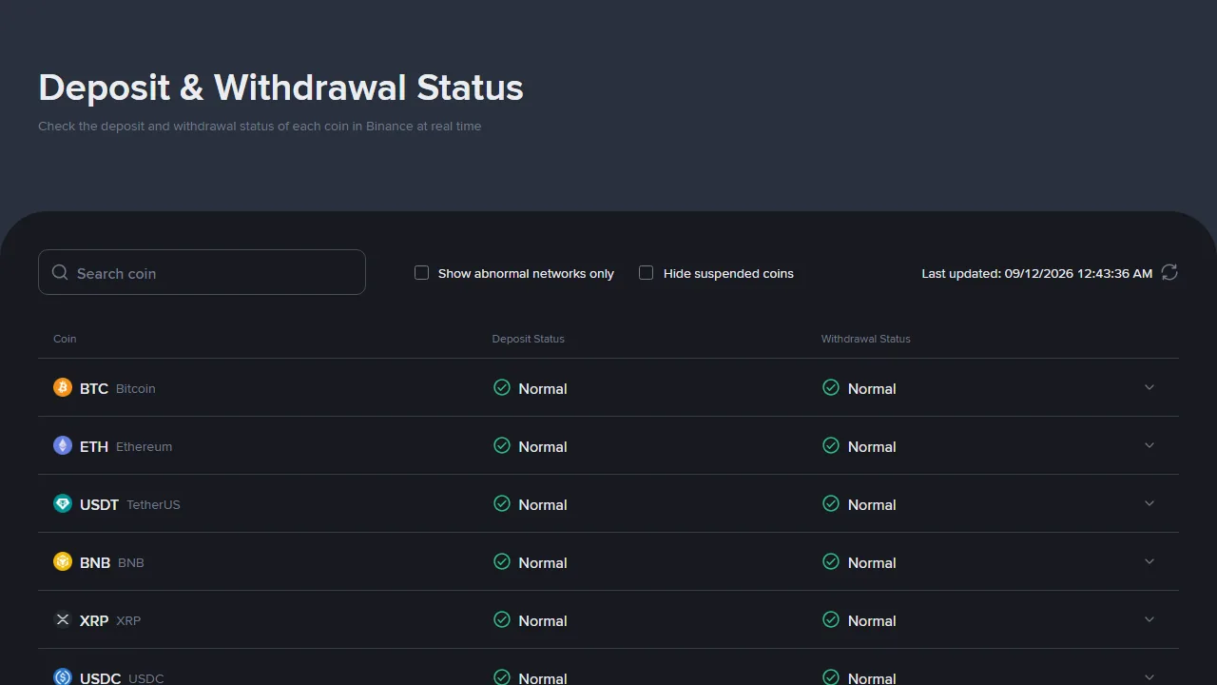Click BNB withdrawal status check icon
Screen dimensions: 1217x685
click(831, 561)
